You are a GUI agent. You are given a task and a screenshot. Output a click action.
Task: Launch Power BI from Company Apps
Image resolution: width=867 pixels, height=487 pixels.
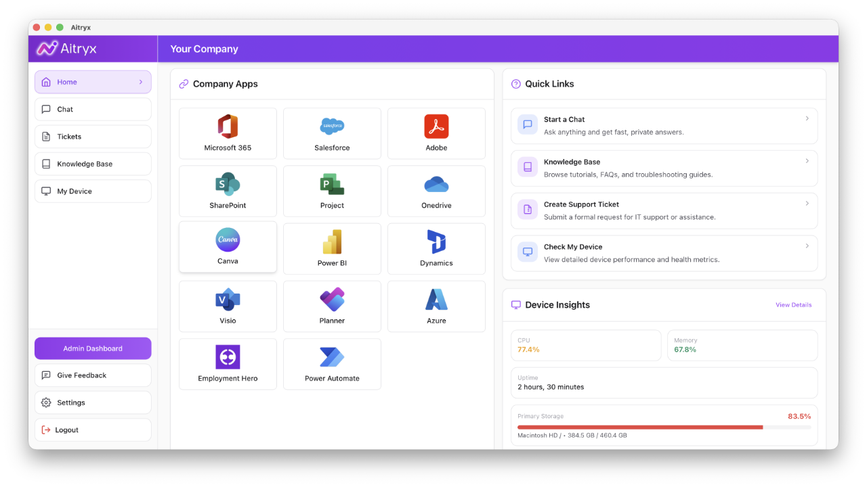pyautogui.click(x=332, y=249)
